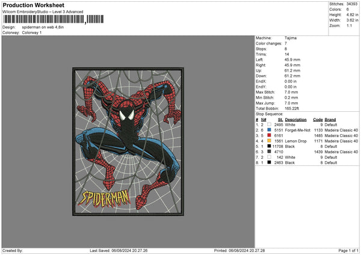Click the stitch count 11708 in row 5
The height and width of the screenshot is (255, 361).
point(277,146)
